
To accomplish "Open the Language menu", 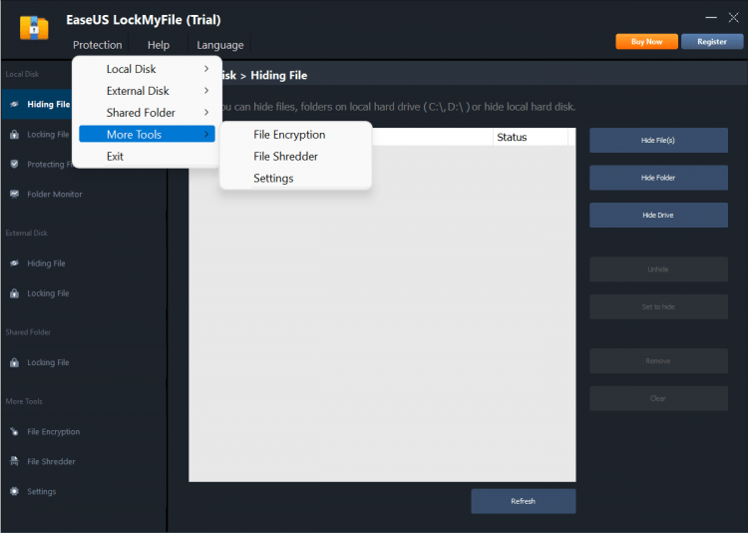I will coord(219,45).
